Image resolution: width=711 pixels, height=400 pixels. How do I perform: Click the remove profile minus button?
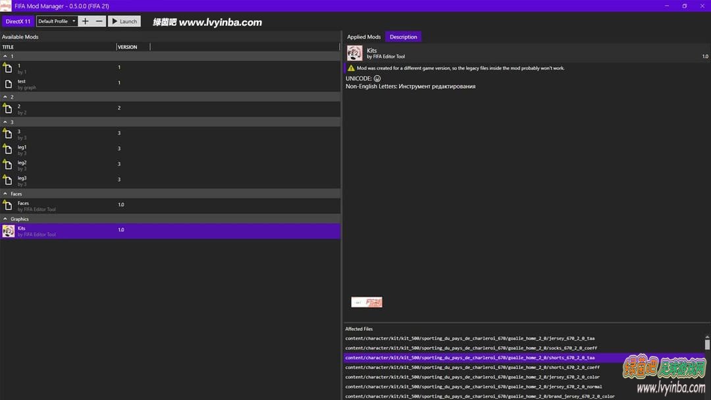(x=99, y=21)
